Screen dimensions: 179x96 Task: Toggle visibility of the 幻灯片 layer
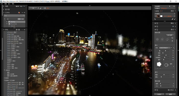(x=156, y=16)
